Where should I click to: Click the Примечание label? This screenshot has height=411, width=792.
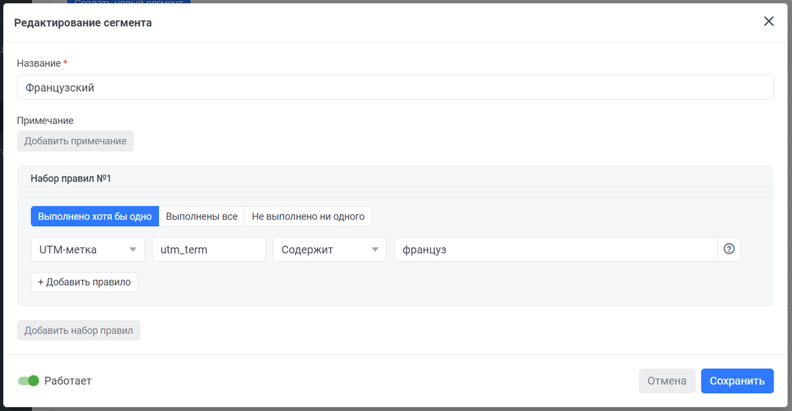pos(46,121)
